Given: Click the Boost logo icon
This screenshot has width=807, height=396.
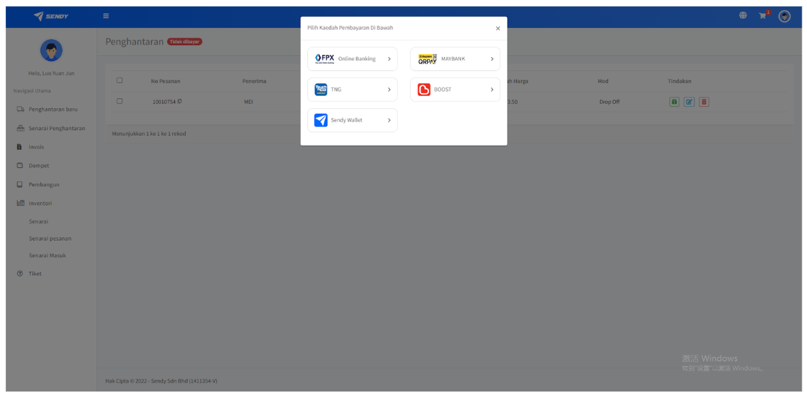Looking at the screenshot, I should point(424,90).
